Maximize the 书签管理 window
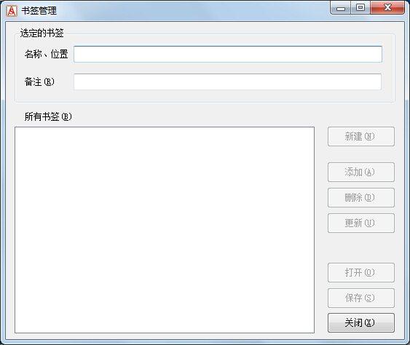410x345 pixels. (x=360, y=8)
